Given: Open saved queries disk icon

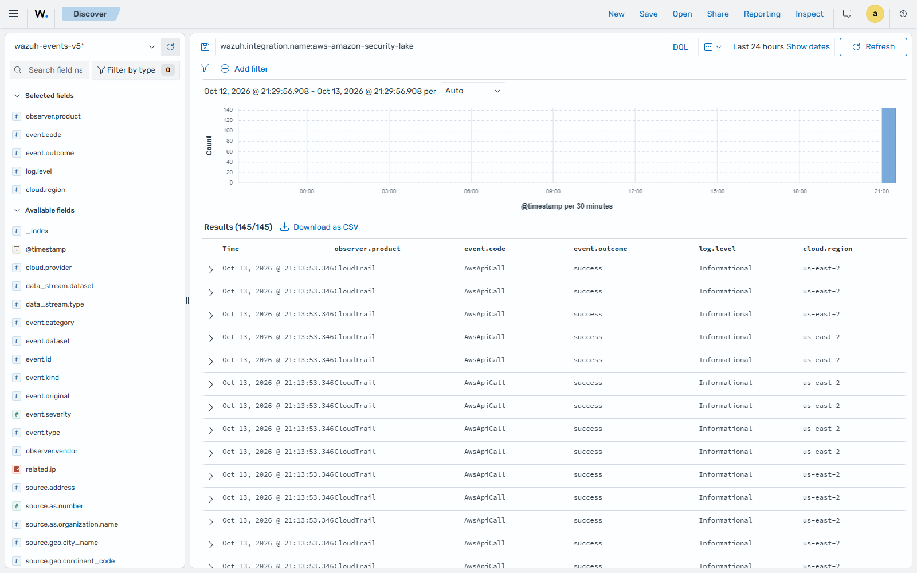Looking at the screenshot, I should pyautogui.click(x=205, y=47).
